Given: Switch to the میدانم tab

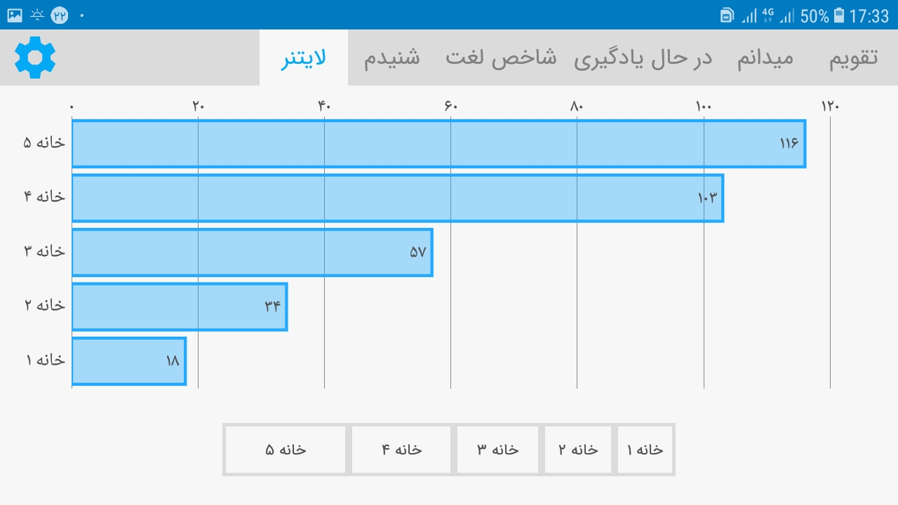Looking at the screenshot, I should click(765, 58).
